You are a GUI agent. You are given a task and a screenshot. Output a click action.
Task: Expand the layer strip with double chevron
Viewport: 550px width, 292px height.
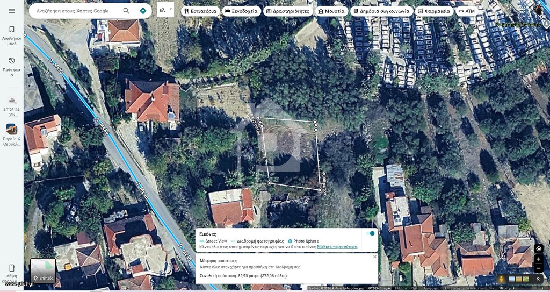(538, 279)
